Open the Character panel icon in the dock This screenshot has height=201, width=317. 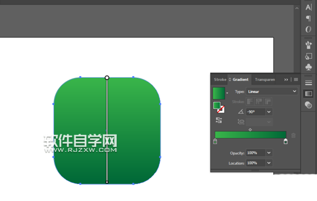point(309,7)
